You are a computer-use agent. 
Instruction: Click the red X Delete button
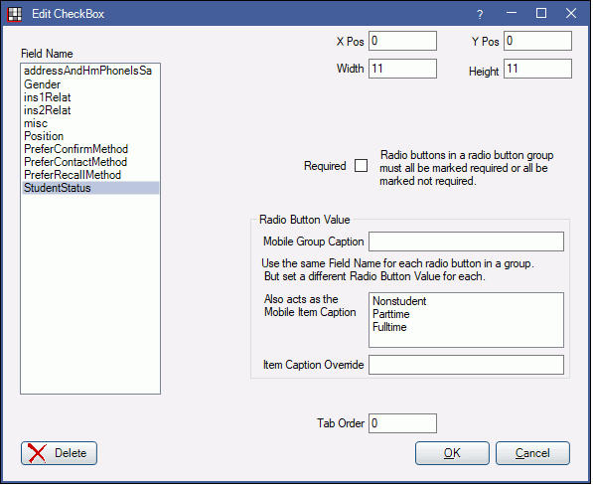coord(59,453)
